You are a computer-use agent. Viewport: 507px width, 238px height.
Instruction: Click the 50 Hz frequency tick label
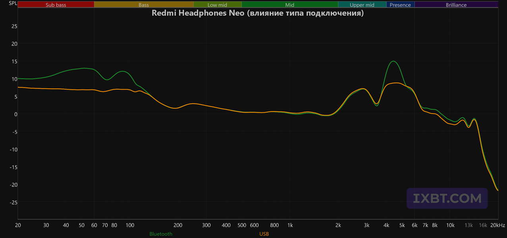click(x=81, y=225)
